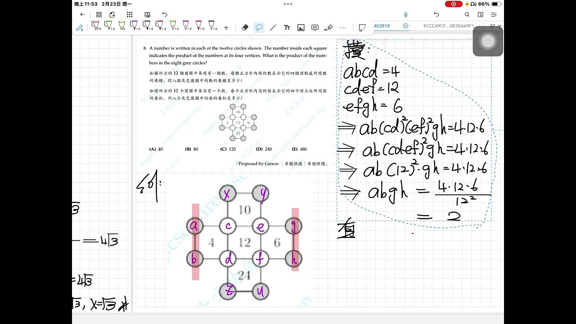This screenshot has height=324, width=576.
Task: Open page settings gear icon
Action: point(481,15)
